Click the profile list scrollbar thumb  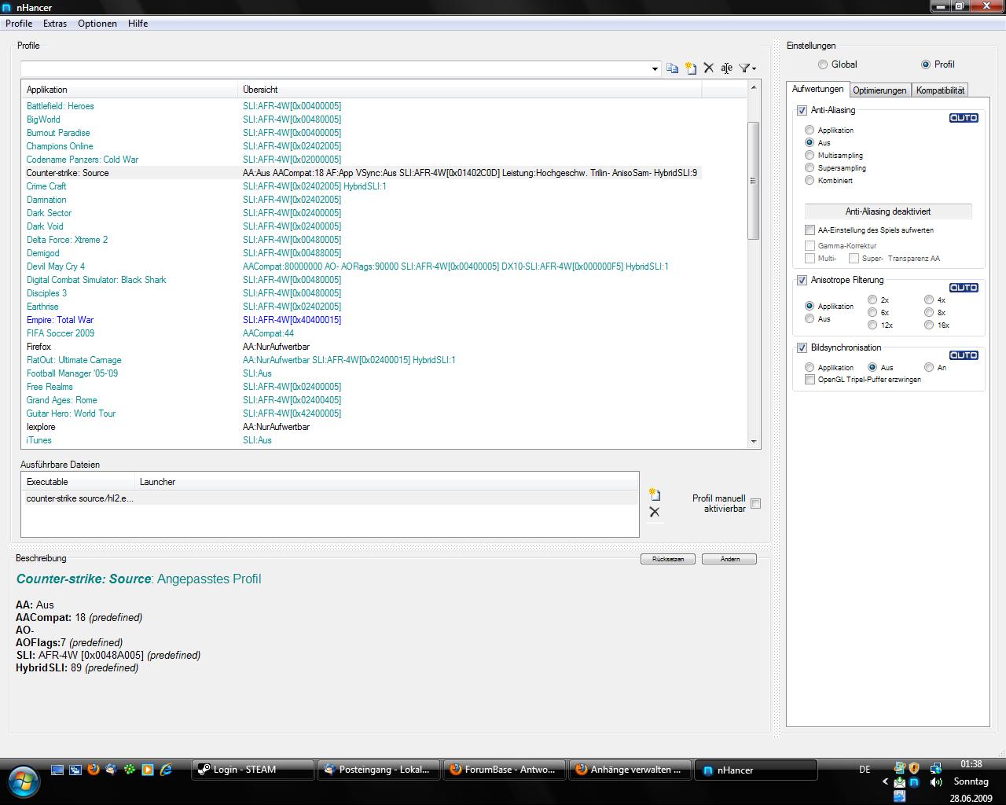[x=754, y=180]
